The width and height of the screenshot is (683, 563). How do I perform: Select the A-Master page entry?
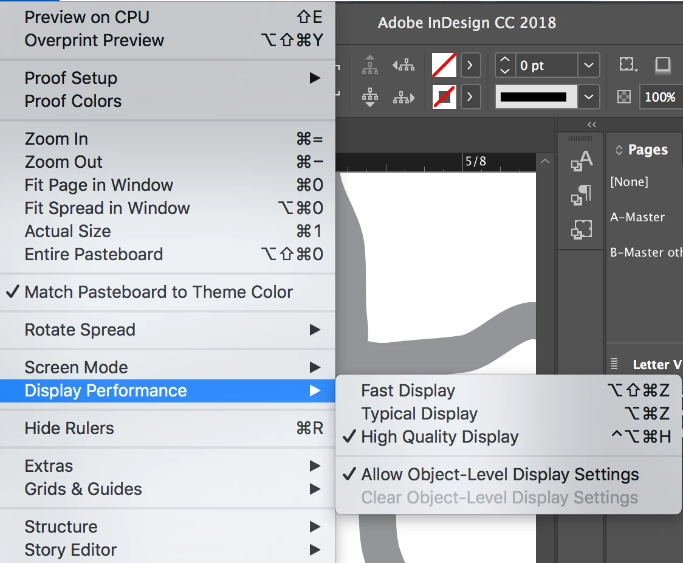point(637,217)
